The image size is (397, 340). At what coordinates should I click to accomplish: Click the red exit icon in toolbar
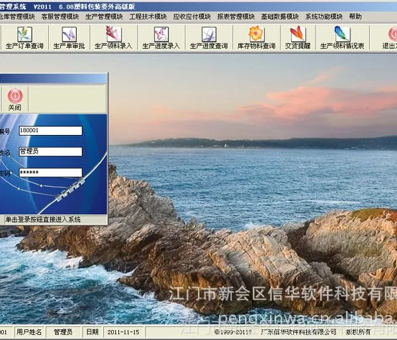point(392,34)
